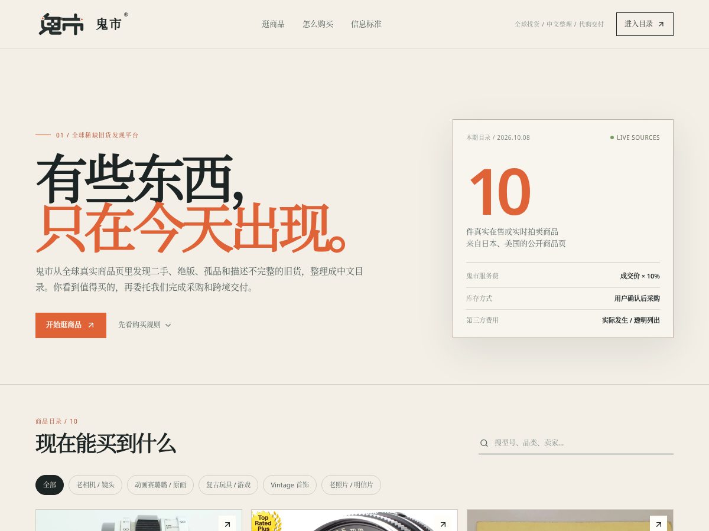This screenshot has width=709, height=531.
Task: Click the arrow icon inside the 进入目录 button
Action: [x=661, y=24]
